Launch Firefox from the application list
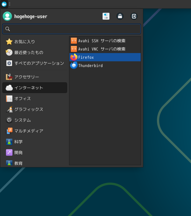Screen dimensions: 191x216 click(x=105, y=57)
